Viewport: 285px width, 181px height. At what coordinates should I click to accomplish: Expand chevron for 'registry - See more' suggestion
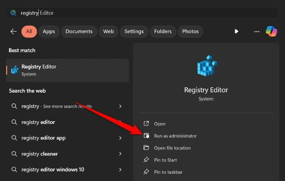120,106
